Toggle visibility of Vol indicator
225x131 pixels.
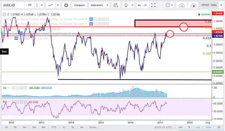(13, 88)
